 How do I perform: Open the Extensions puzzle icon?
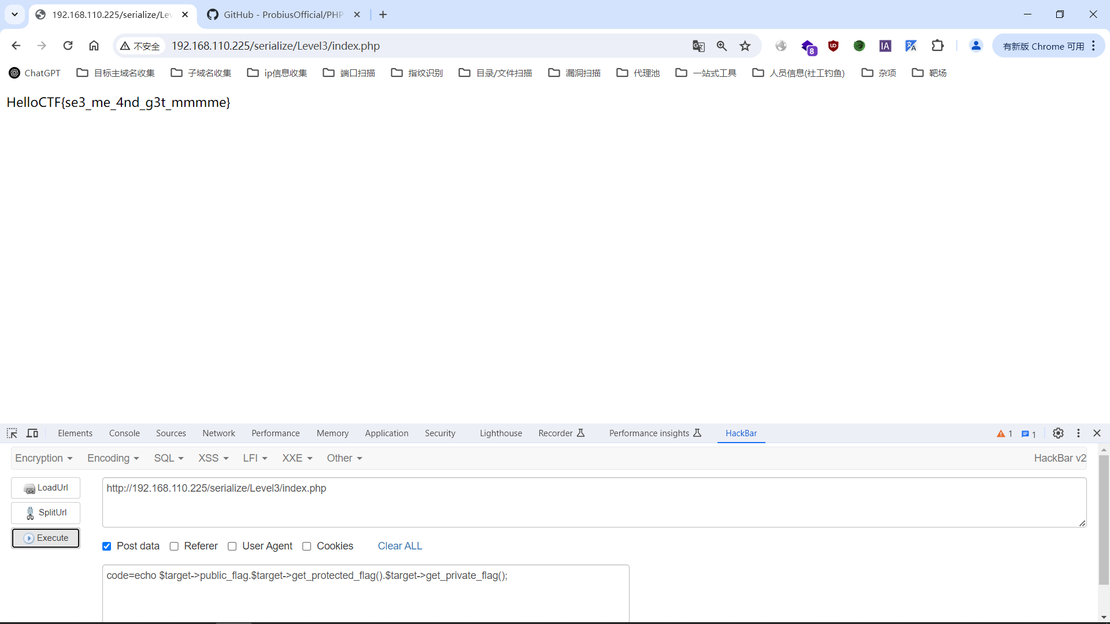(938, 46)
